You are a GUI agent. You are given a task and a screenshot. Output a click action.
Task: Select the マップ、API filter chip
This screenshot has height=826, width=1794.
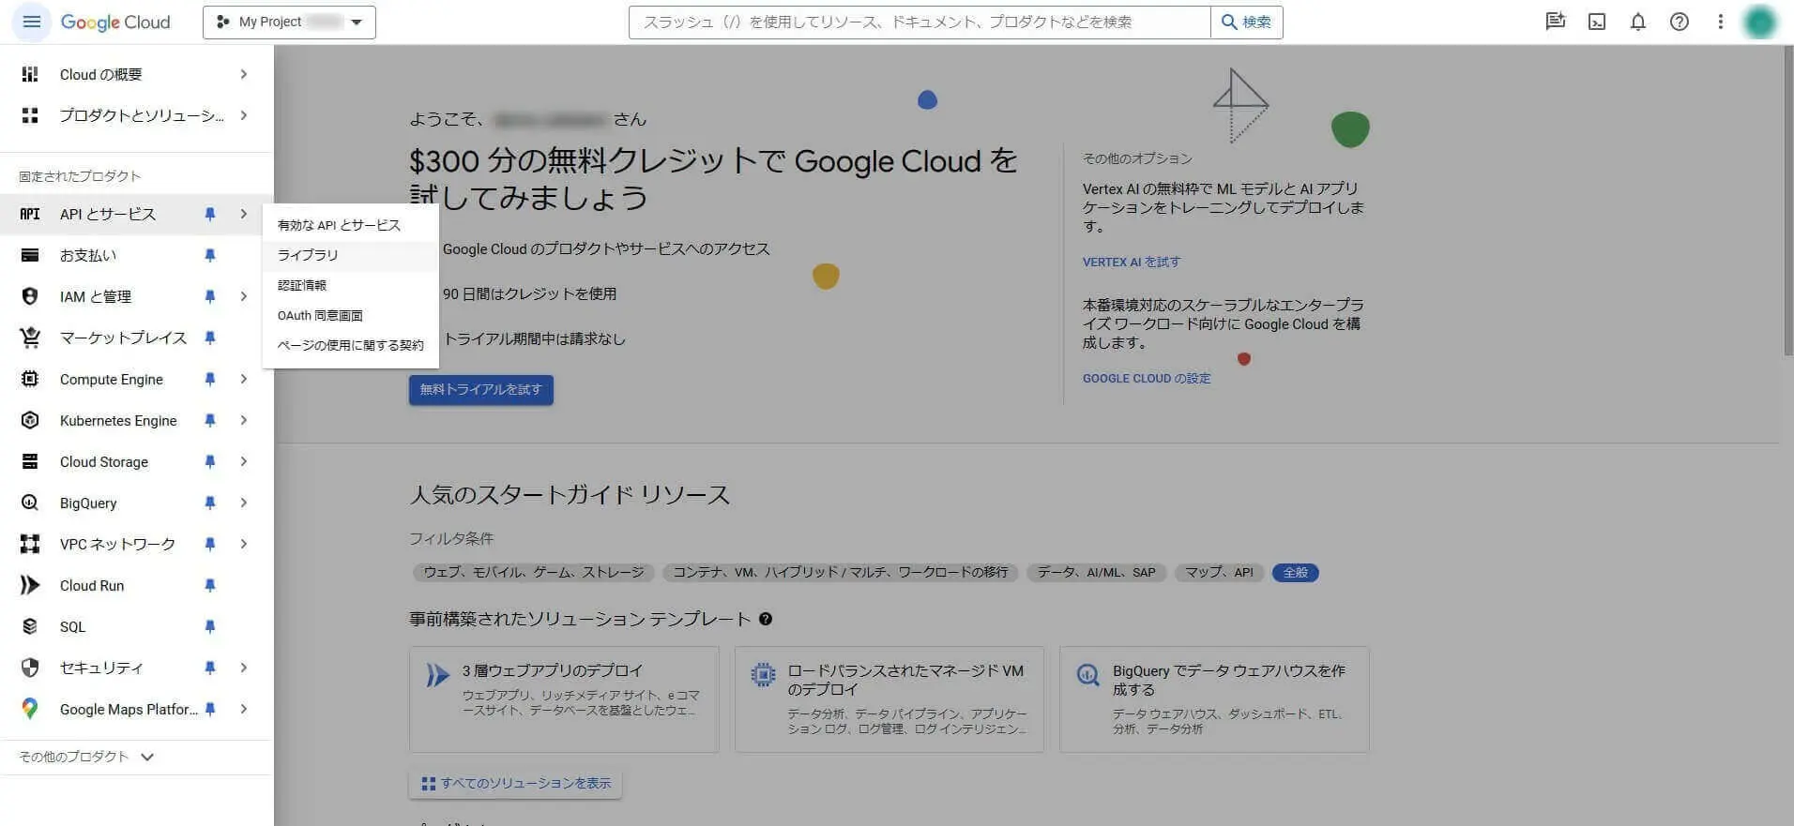point(1219,572)
